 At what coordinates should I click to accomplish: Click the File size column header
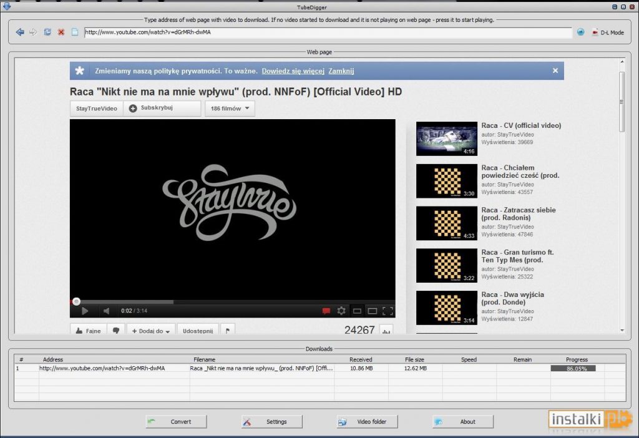pyautogui.click(x=414, y=360)
